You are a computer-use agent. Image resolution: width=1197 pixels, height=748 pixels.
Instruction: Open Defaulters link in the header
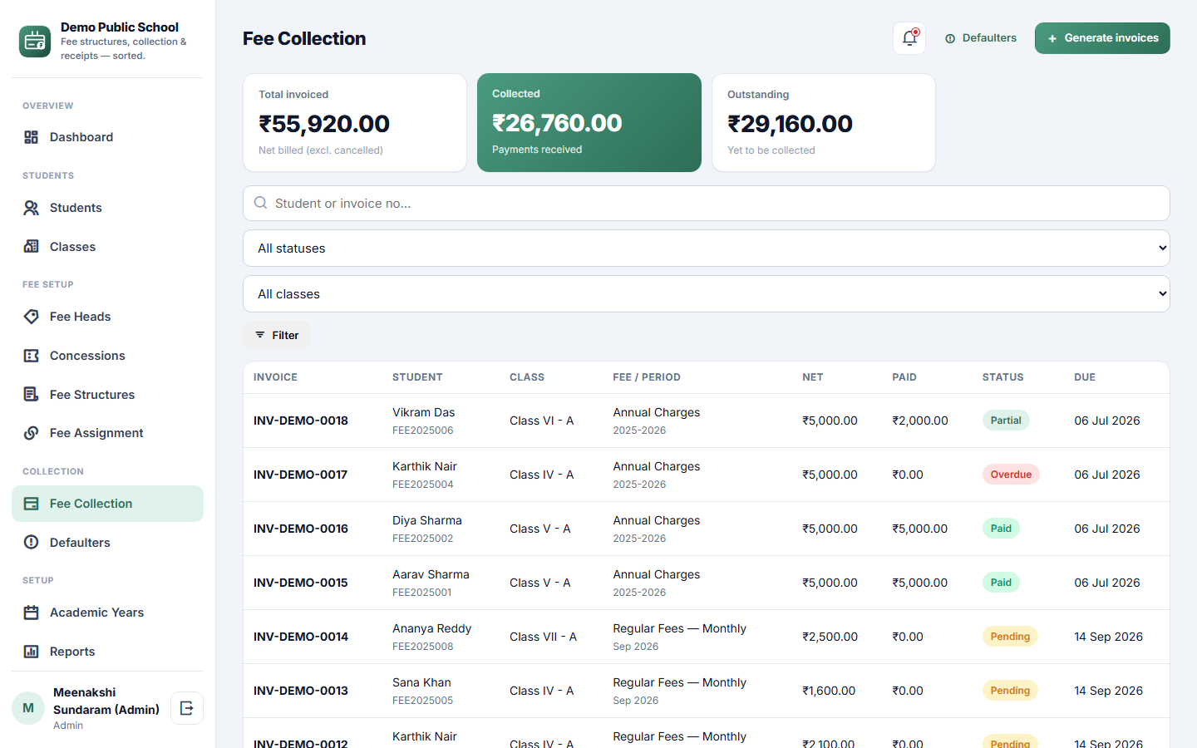point(981,38)
